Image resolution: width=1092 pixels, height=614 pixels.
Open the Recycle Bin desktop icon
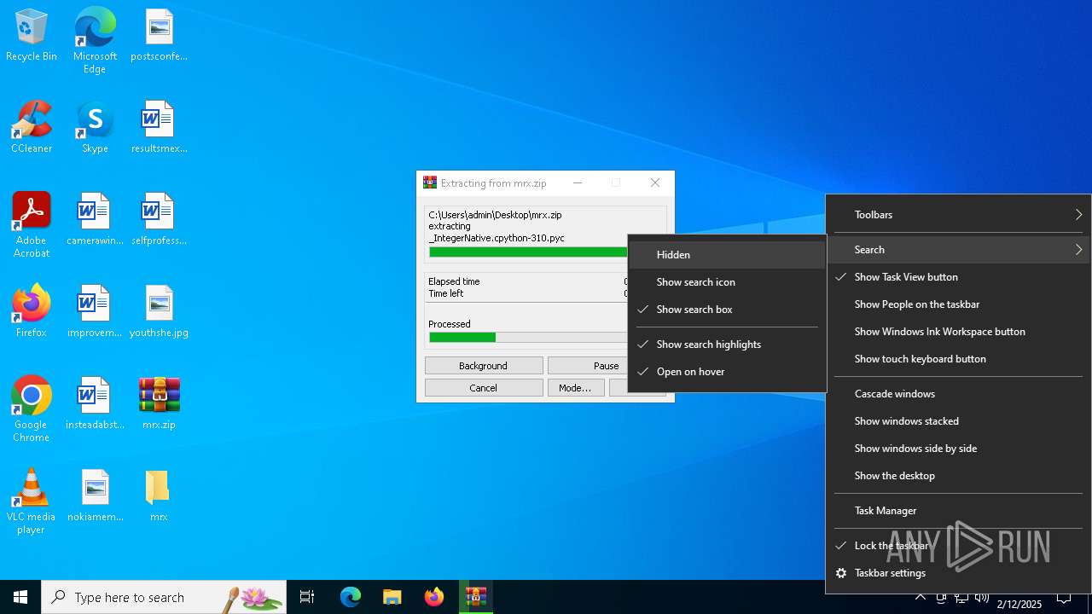click(x=32, y=36)
